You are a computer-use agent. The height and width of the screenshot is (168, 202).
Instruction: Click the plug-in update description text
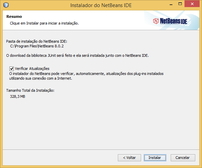(x=86, y=76)
